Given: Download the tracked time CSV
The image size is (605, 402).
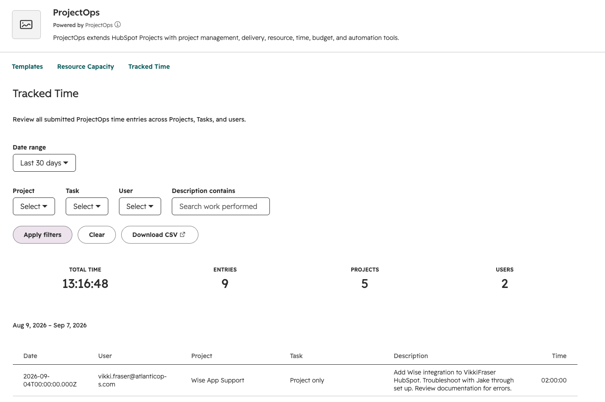Looking at the screenshot, I should pos(159,235).
